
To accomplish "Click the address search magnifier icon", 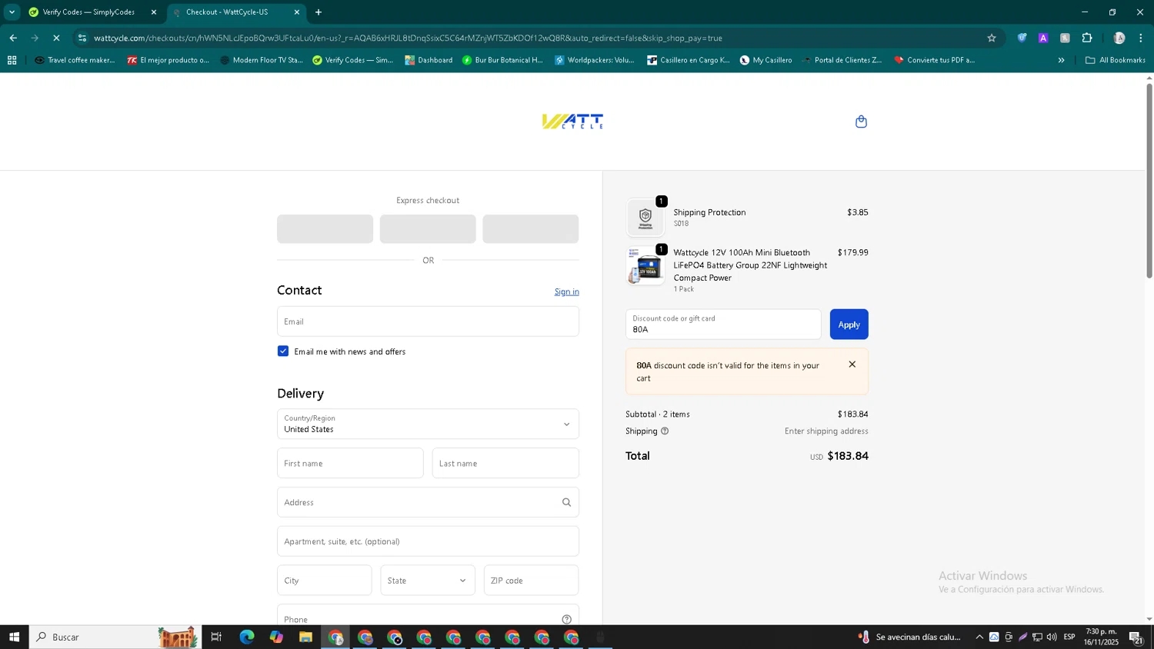I will click(566, 503).
